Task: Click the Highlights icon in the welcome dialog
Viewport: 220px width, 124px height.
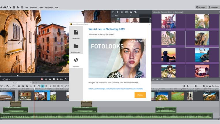Action: pyautogui.click(x=76, y=60)
